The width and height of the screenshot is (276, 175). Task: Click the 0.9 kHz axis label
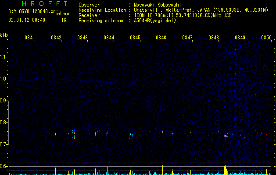(x=4, y=101)
